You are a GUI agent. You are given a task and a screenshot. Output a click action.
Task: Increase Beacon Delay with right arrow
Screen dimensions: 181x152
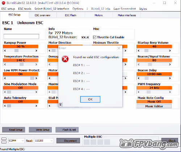[170, 78]
